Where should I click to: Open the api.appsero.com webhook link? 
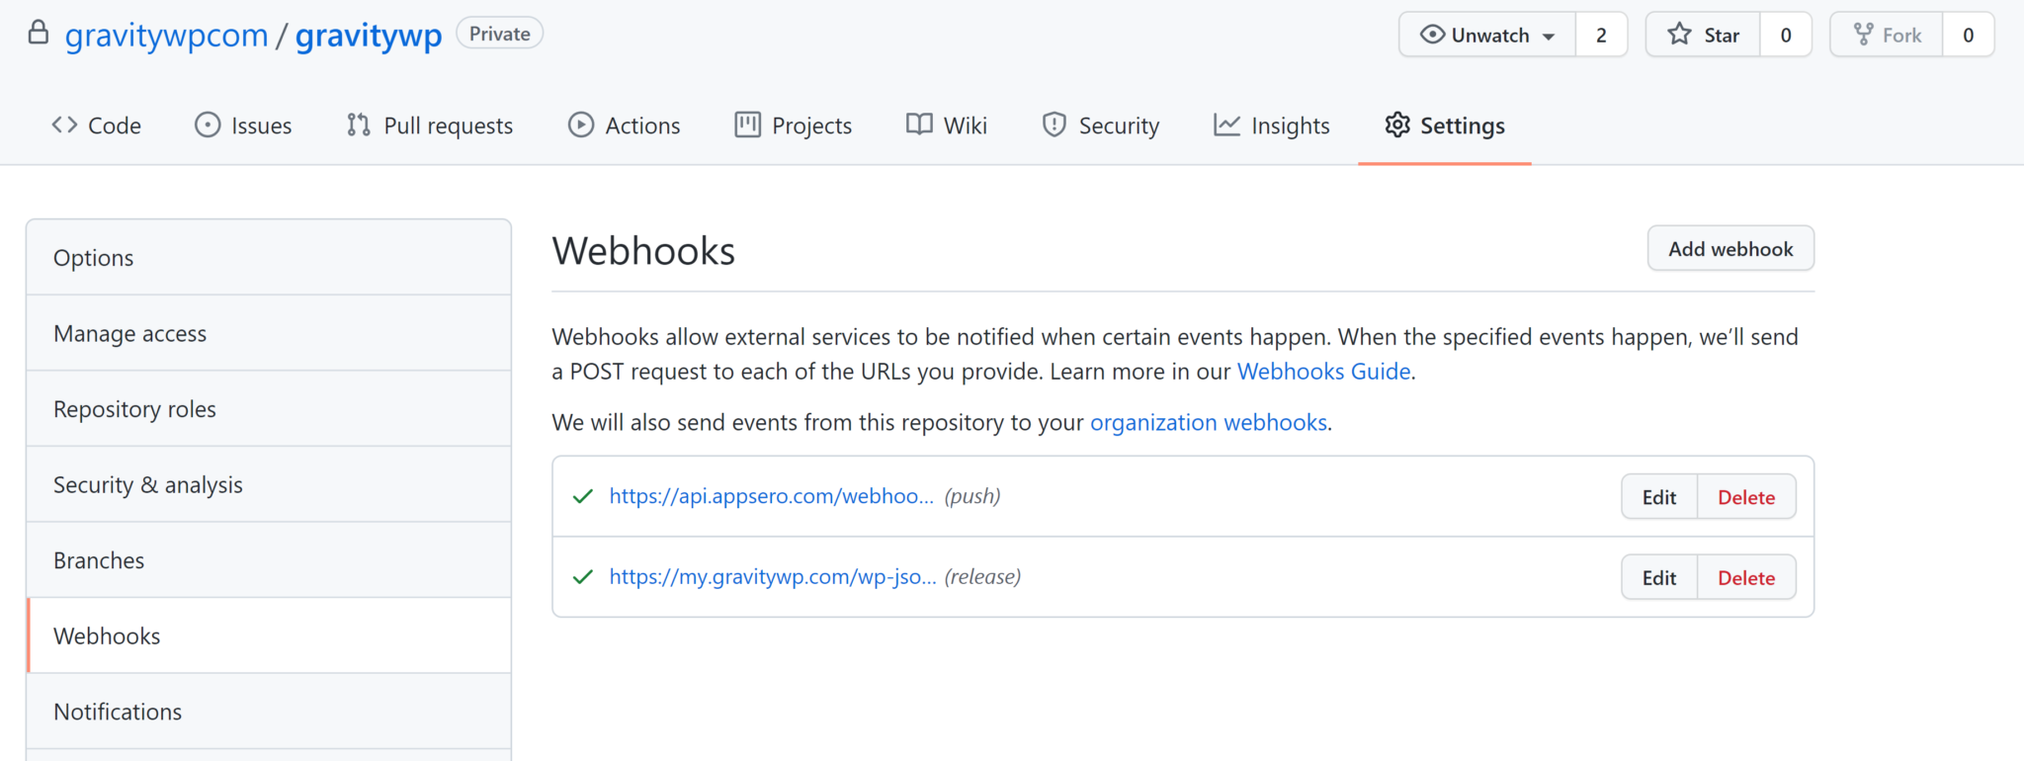(x=771, y=496)
